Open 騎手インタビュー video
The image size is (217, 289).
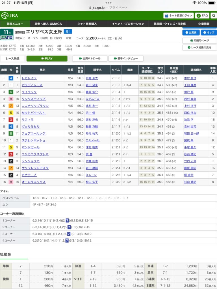[x=126, y=58]
